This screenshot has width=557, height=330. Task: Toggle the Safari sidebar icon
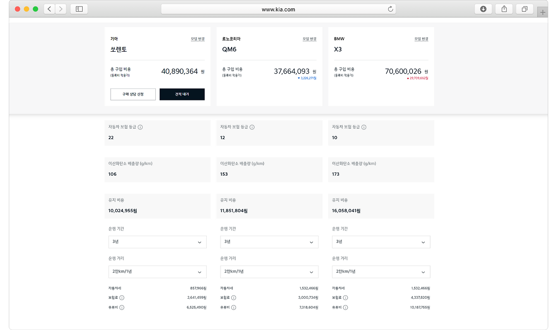pyautogui.click(x=79, y=9)
